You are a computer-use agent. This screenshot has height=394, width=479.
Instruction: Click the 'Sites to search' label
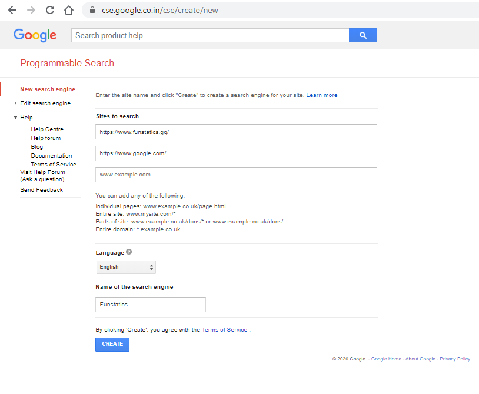tap(117, 116)
